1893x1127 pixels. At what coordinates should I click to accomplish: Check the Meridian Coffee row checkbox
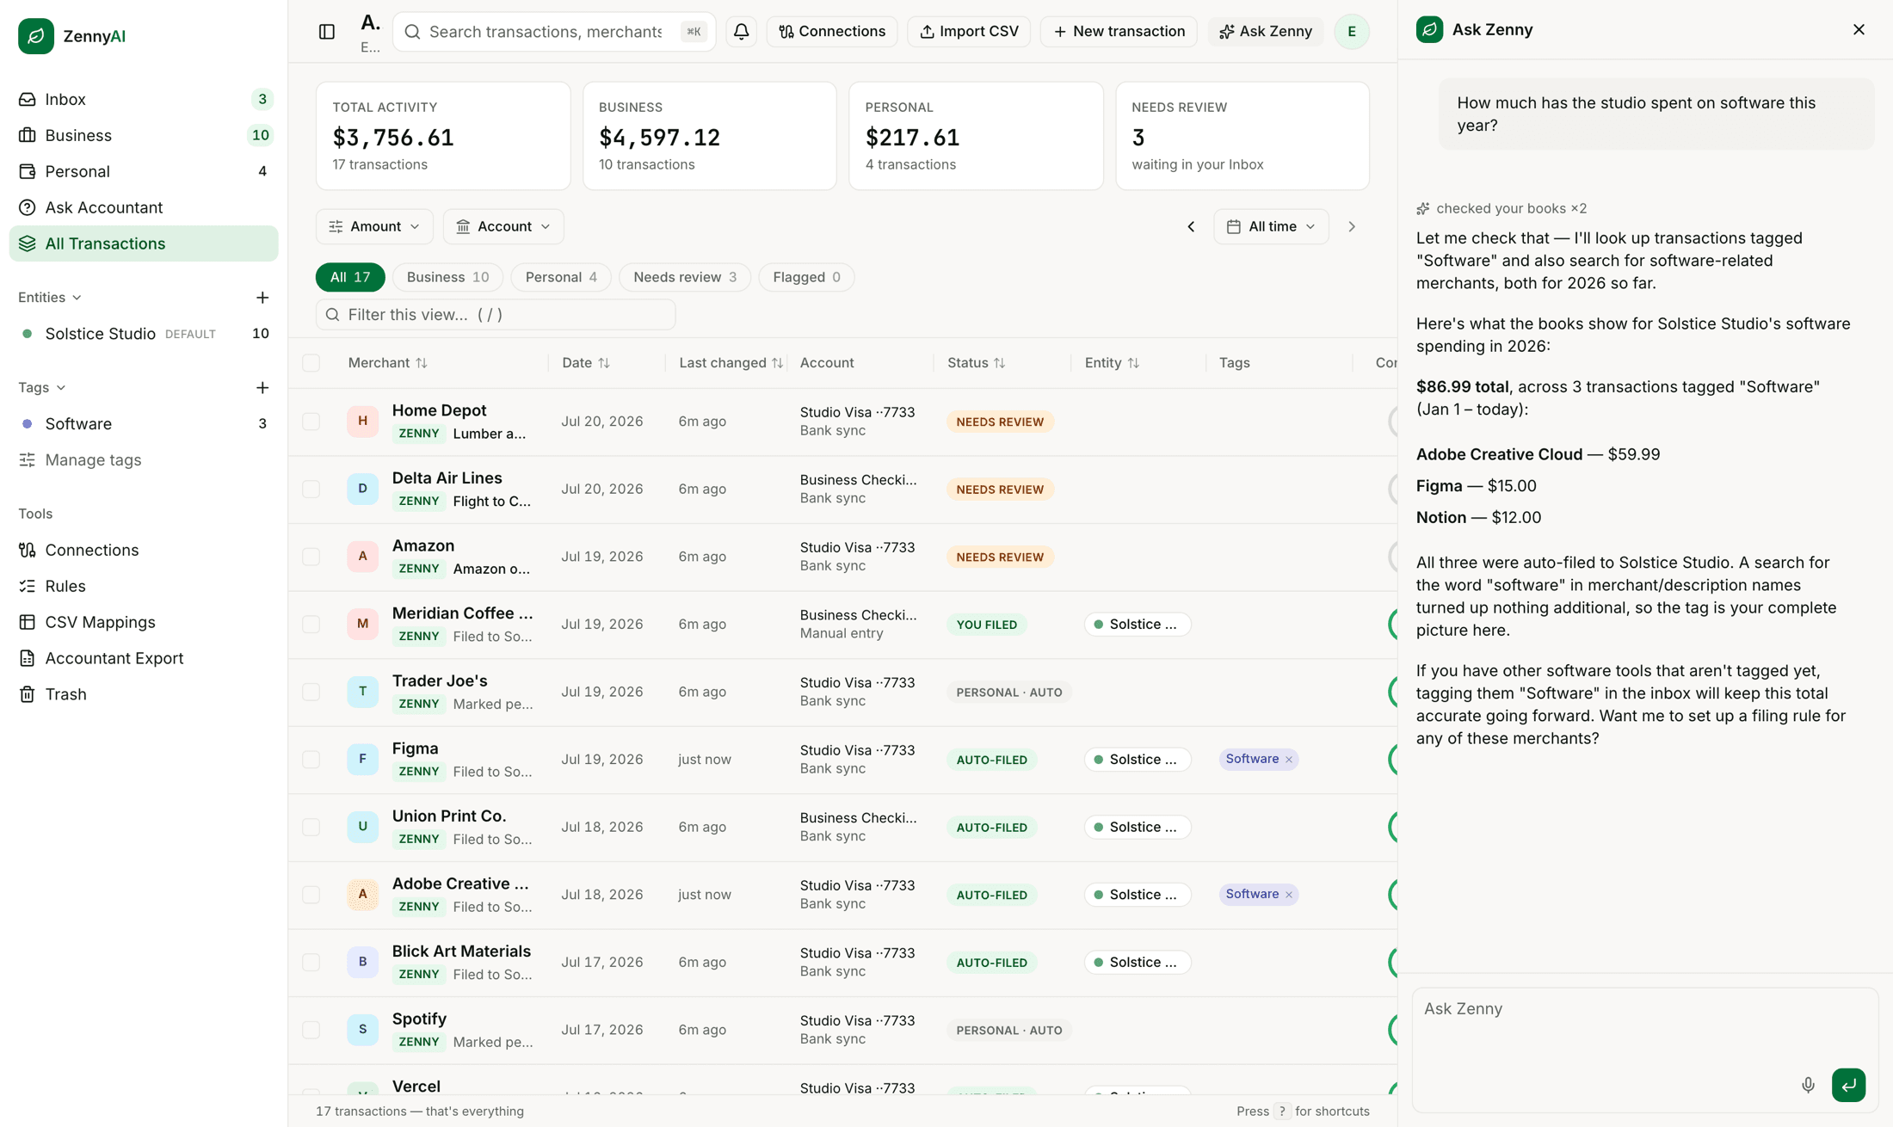(311, 624)
